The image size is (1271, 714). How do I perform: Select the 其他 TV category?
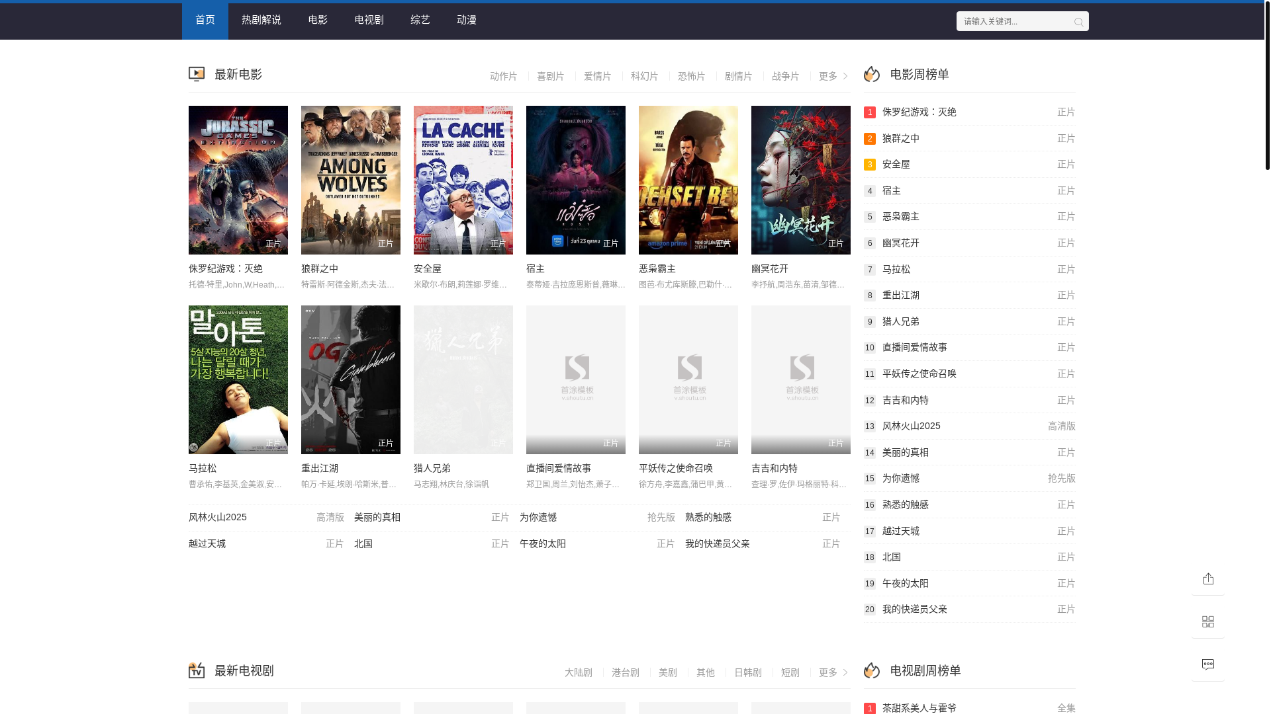coord(705,672)
